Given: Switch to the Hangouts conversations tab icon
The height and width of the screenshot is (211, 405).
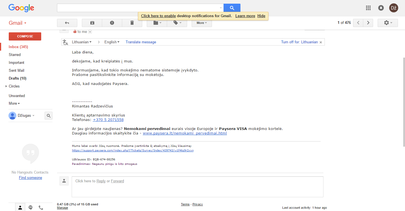Looking at the screenshot, I should click(30, 208).
